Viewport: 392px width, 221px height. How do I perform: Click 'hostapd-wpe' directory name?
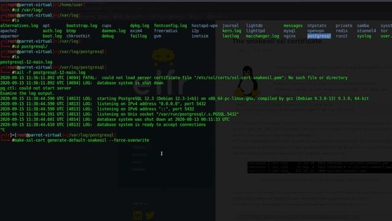(205, 26)
